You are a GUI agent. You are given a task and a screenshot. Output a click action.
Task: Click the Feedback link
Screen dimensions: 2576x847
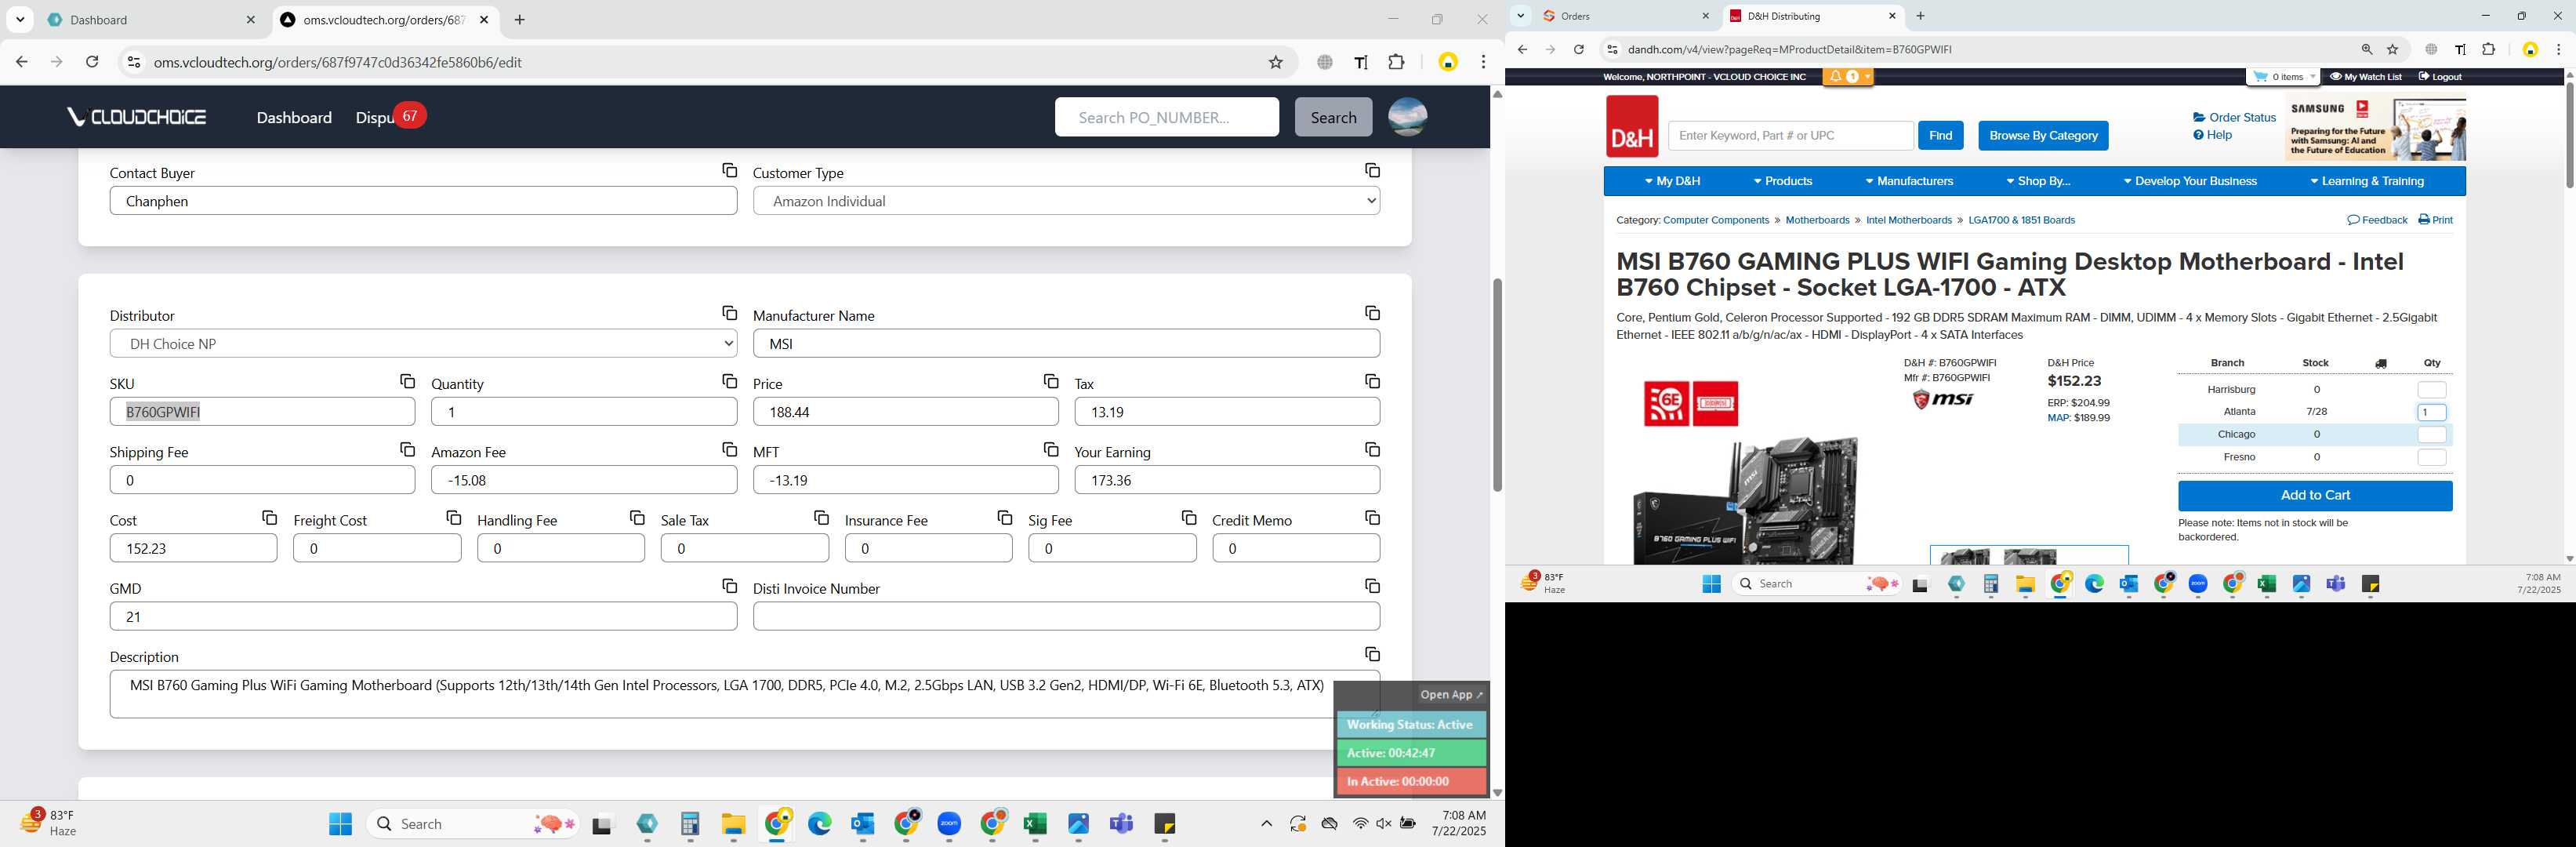tap(2376, 220)
